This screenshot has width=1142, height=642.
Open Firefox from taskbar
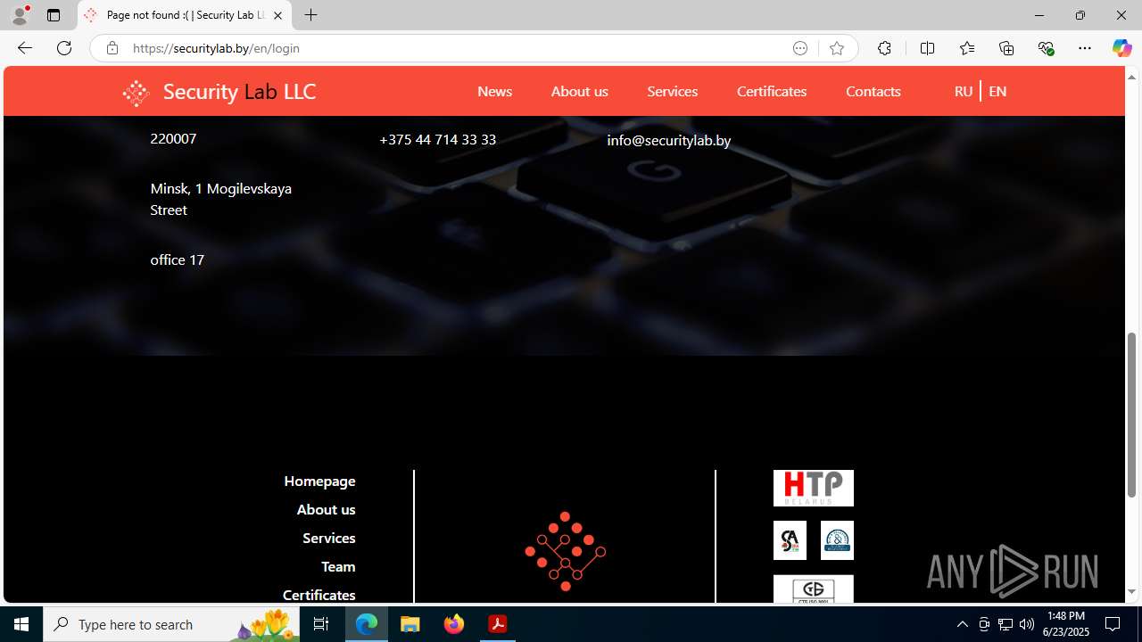click(x=454, y=624)
